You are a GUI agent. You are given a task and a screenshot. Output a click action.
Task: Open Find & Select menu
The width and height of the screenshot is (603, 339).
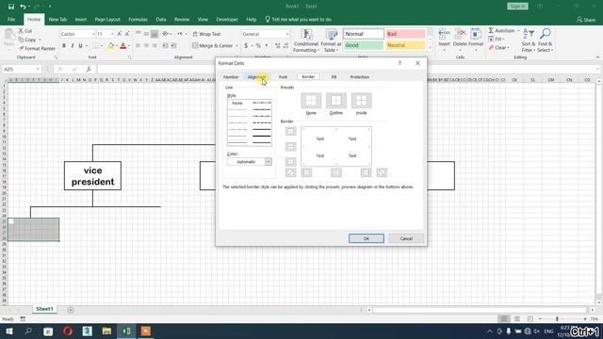[545, 40]
